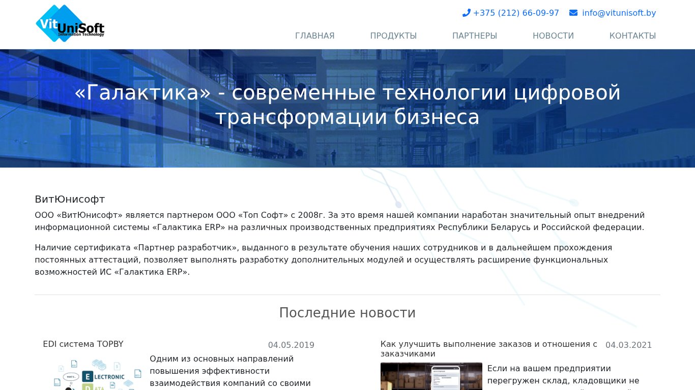
Task: Click excerpt starting Одним из основных направлений
Action: (230, 372)
